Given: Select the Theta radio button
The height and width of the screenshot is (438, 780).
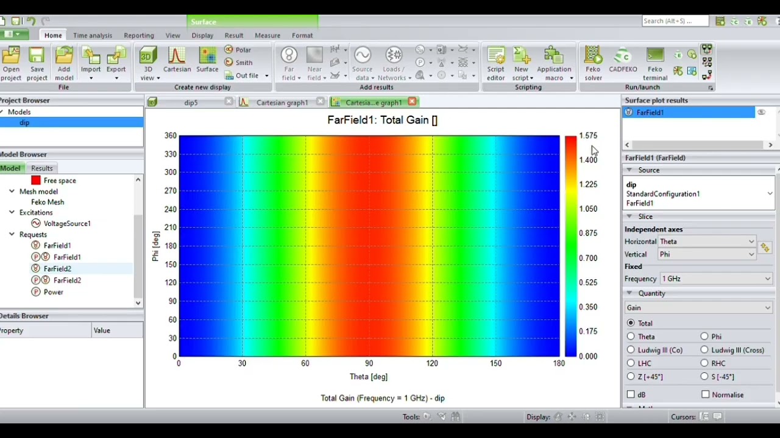Looking at the screenshot, I should click(x=631, y=336).
